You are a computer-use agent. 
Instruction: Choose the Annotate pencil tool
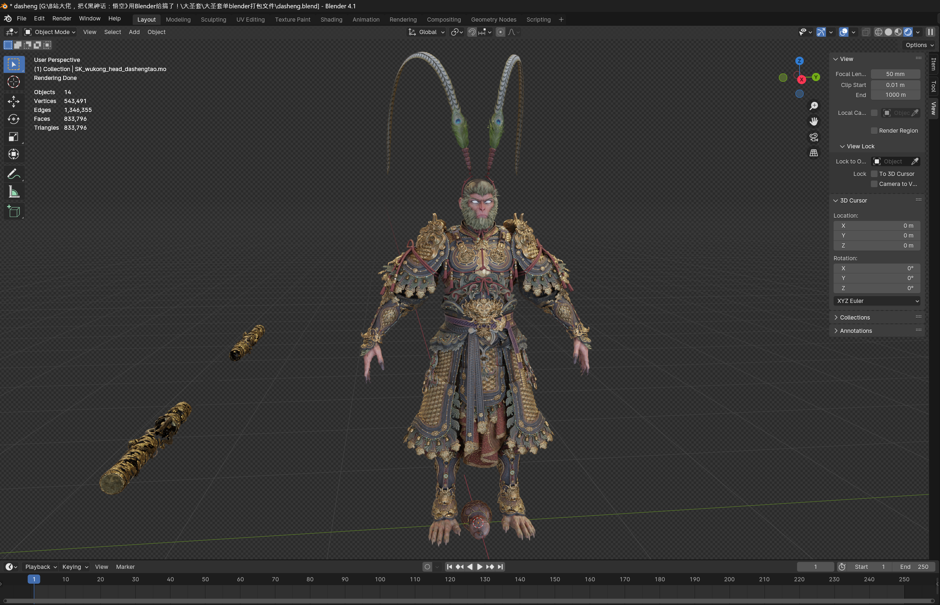(14, 174)
